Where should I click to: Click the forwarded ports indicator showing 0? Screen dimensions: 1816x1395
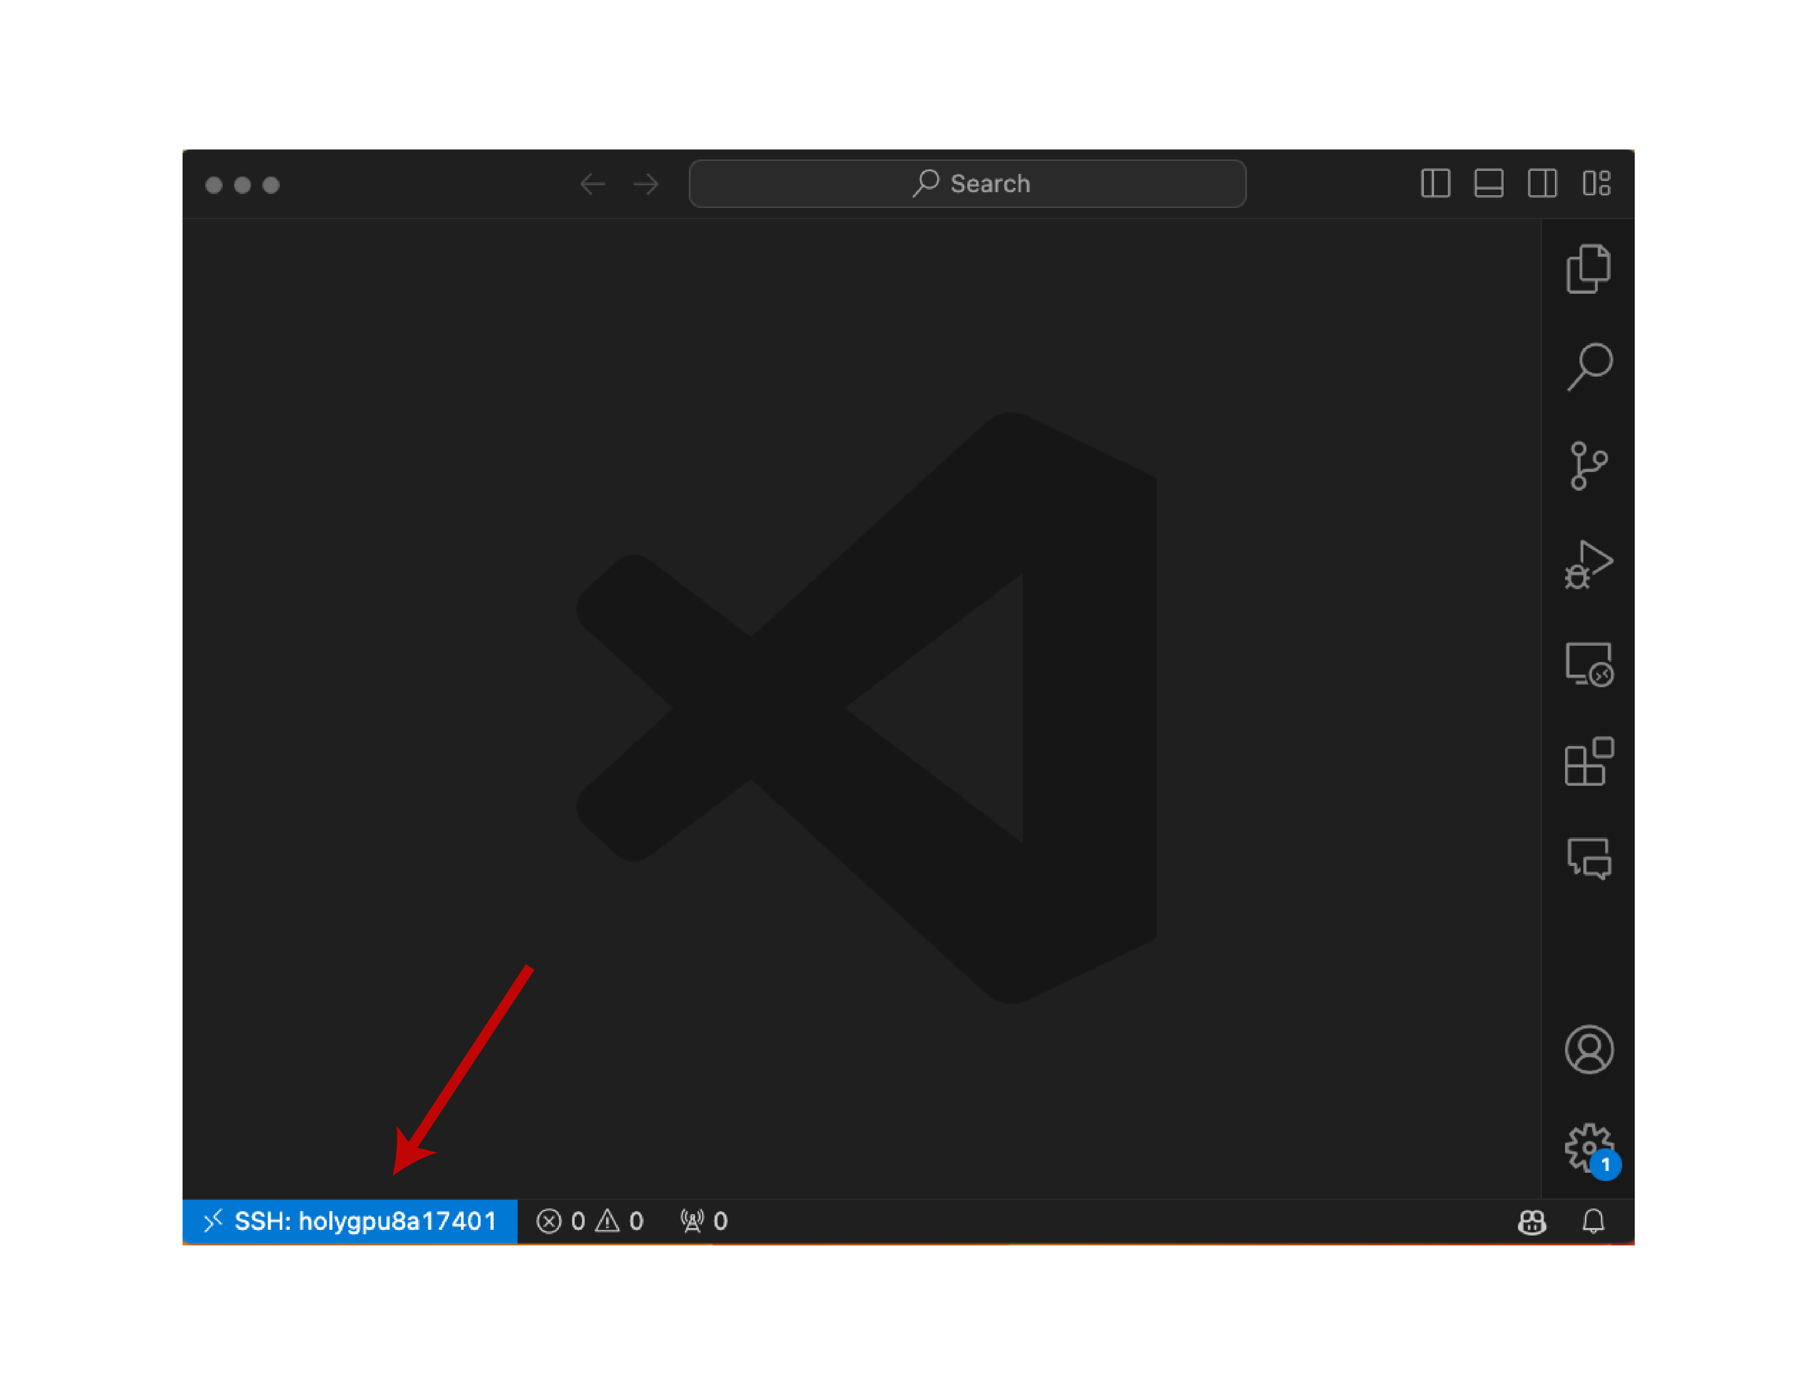704,1221
